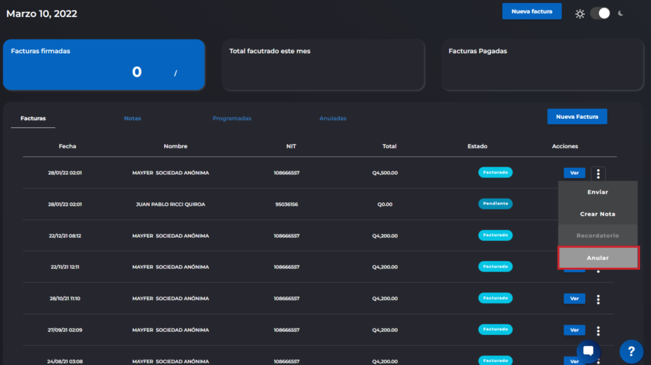The image size is (651, 365).
Task: Click the Pendiente status badge
Action: (x=495, y=203)
